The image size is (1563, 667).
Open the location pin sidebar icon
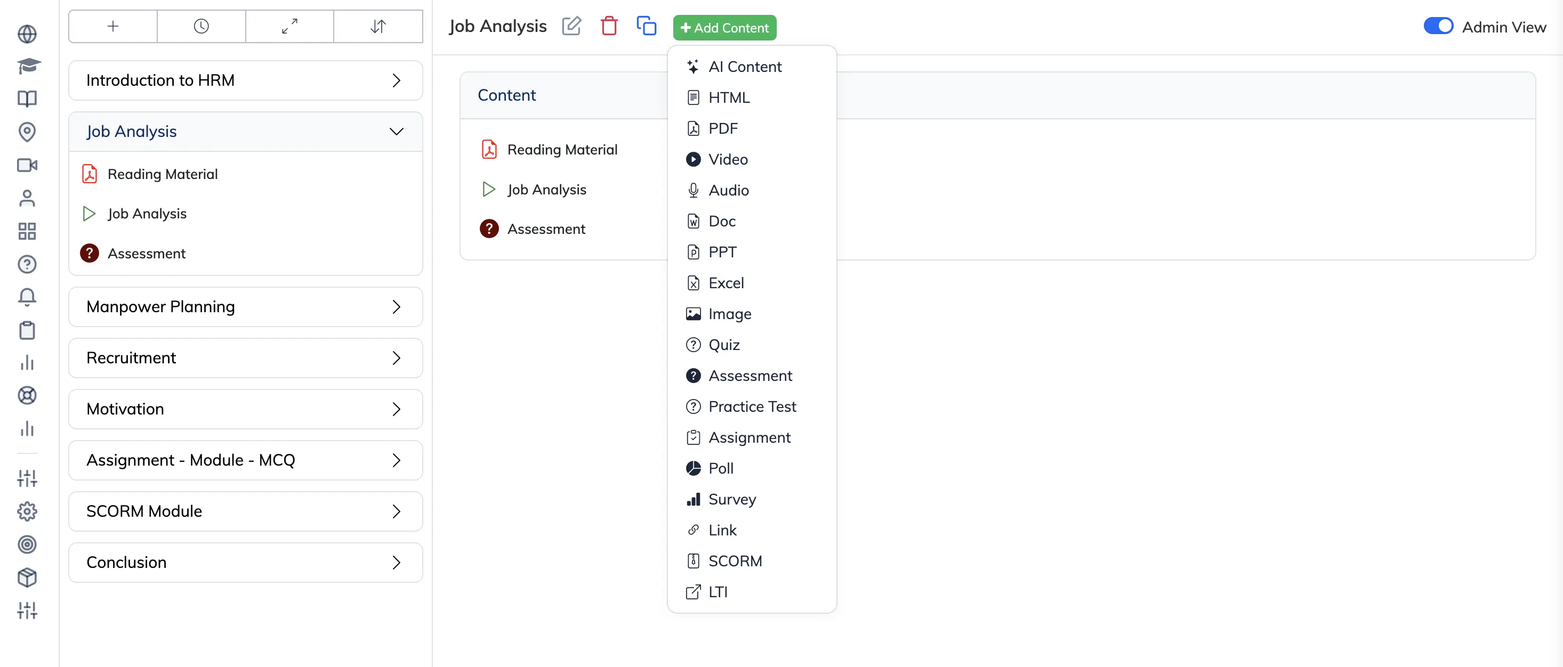pyautogui.click(x=27, y=132)
